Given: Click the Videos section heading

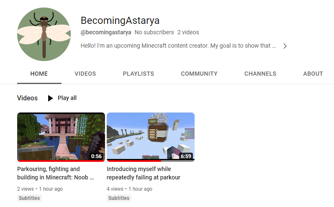Looking at the screenshot, I should coord(27,98).
